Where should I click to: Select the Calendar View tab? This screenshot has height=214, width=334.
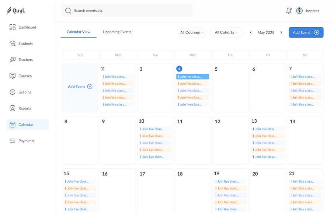[x=79, y=32]
